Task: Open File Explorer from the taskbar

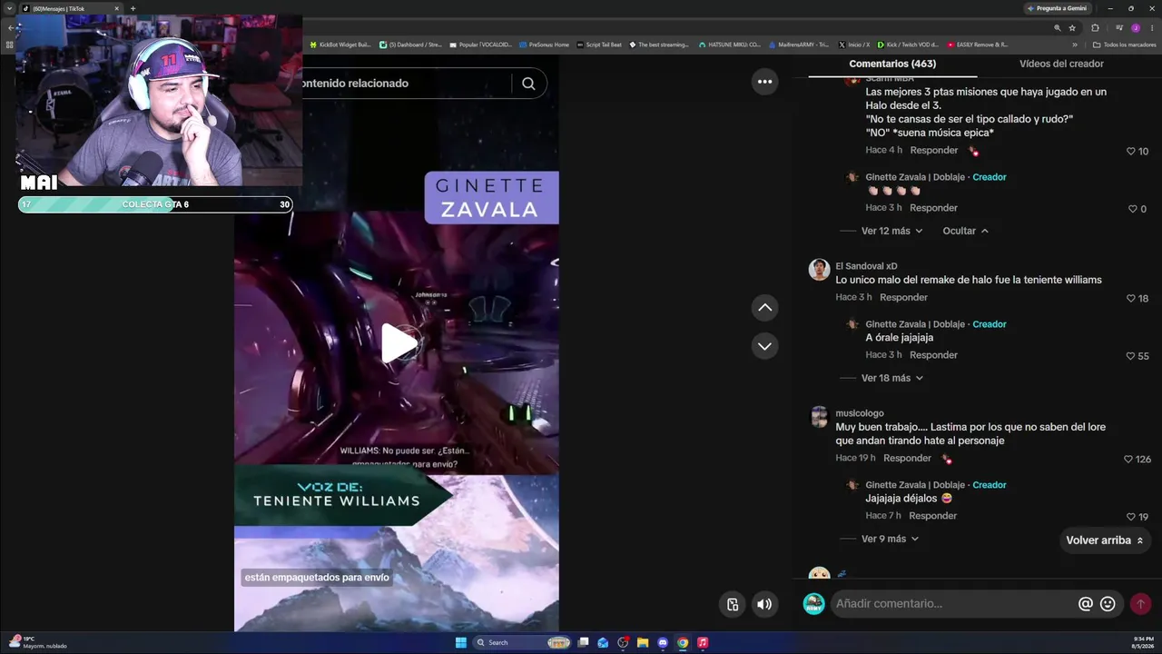Action: coord(643,643)
